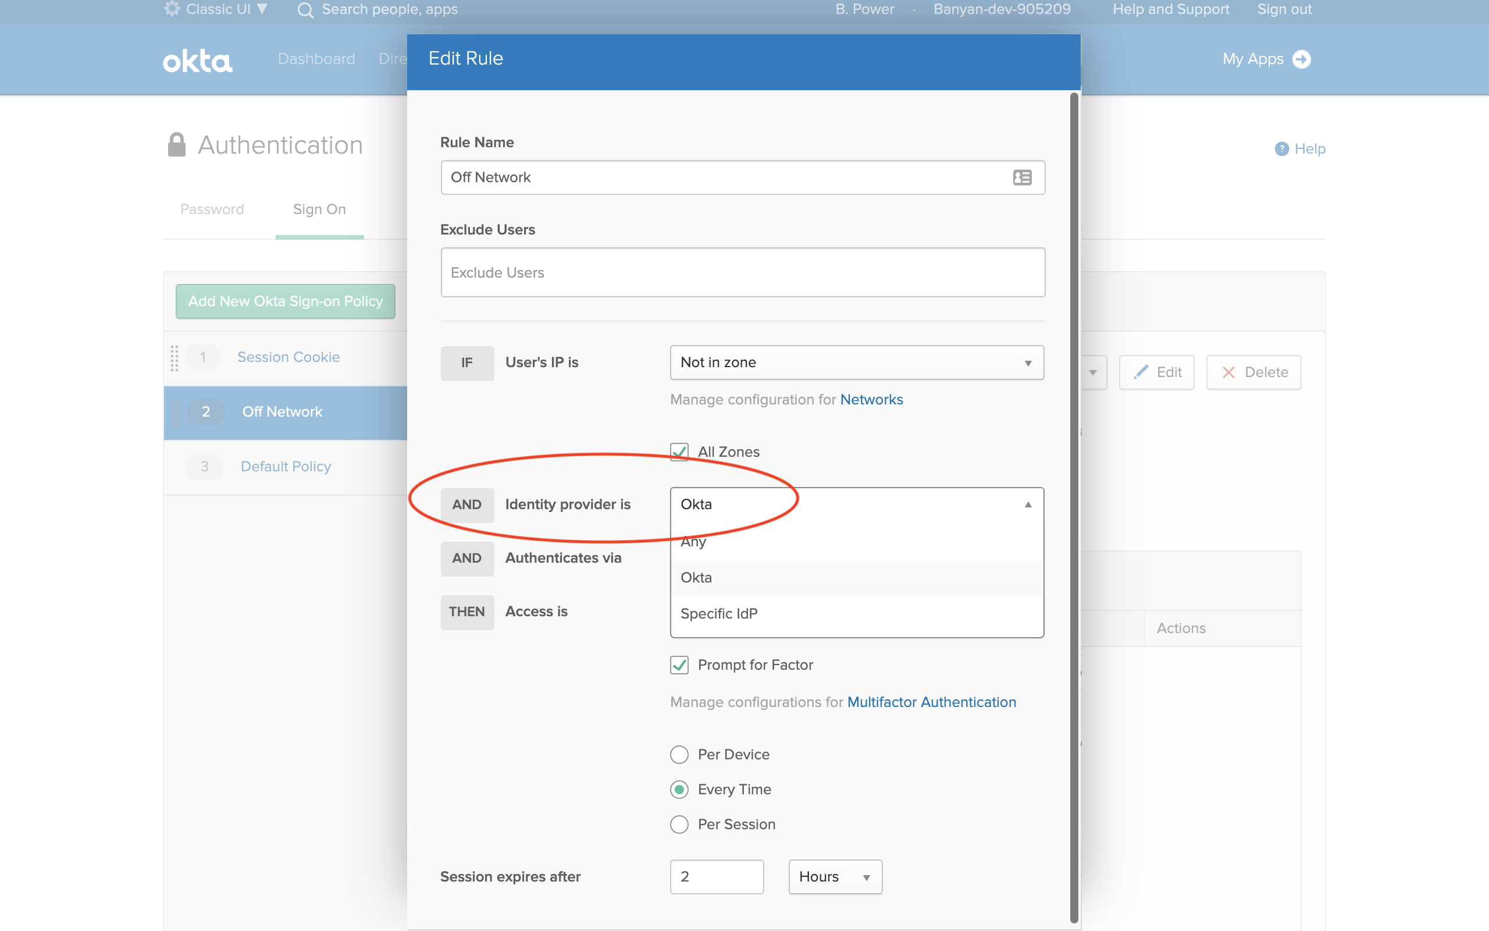Click the search magnifier icon

tap(305, 10)
